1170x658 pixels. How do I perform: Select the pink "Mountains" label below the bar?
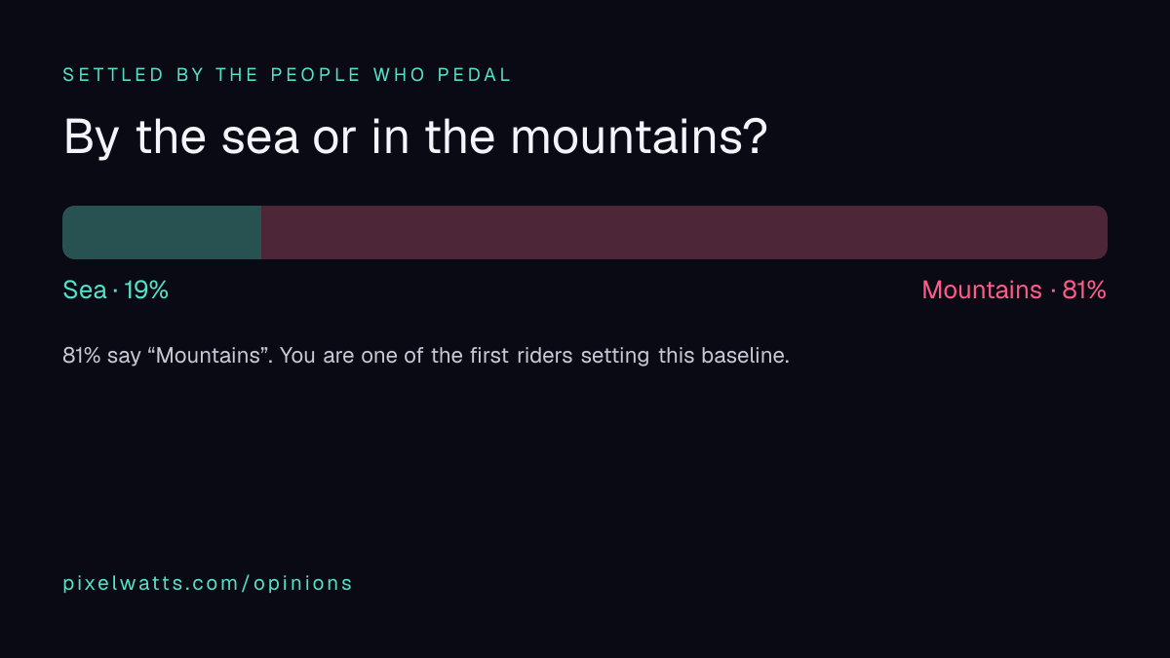(982, 290)
